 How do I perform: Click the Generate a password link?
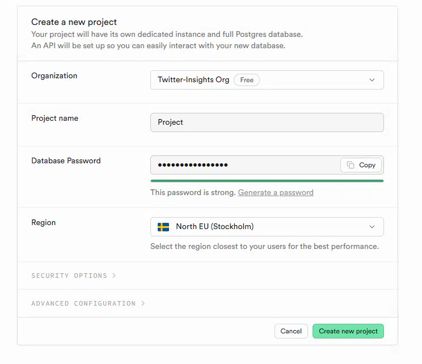pyautogui.click(x=276, y=193)
